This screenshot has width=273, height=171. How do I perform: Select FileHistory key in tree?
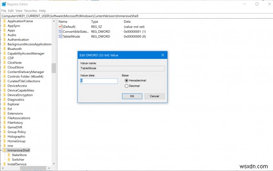pos(15,122)
